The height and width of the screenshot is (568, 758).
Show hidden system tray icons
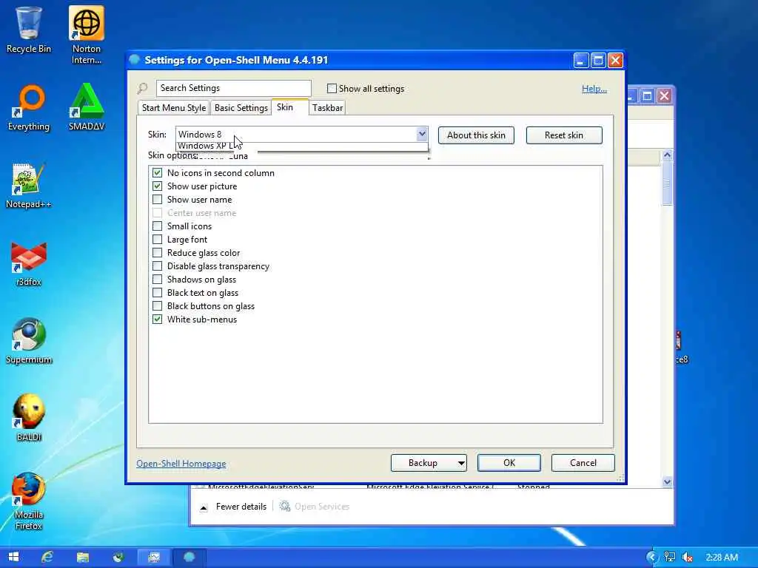(x=651, y=557)
